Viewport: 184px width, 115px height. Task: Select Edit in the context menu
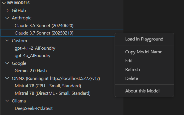(x=129, y=61)
